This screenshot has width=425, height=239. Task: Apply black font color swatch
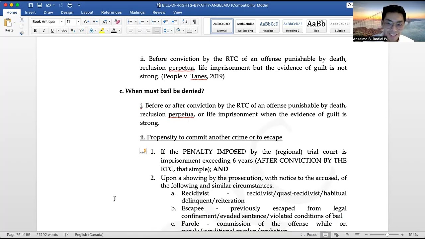click(114, 31)
